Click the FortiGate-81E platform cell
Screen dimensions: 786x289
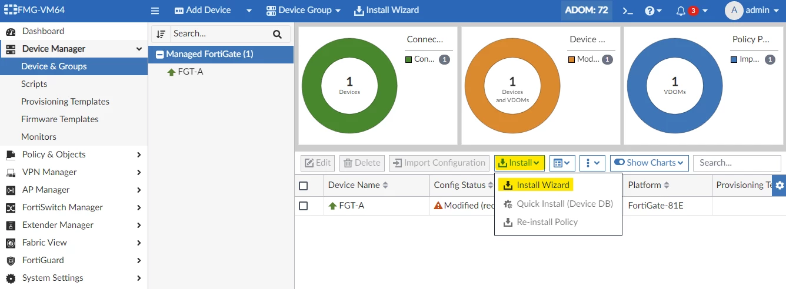655,206
